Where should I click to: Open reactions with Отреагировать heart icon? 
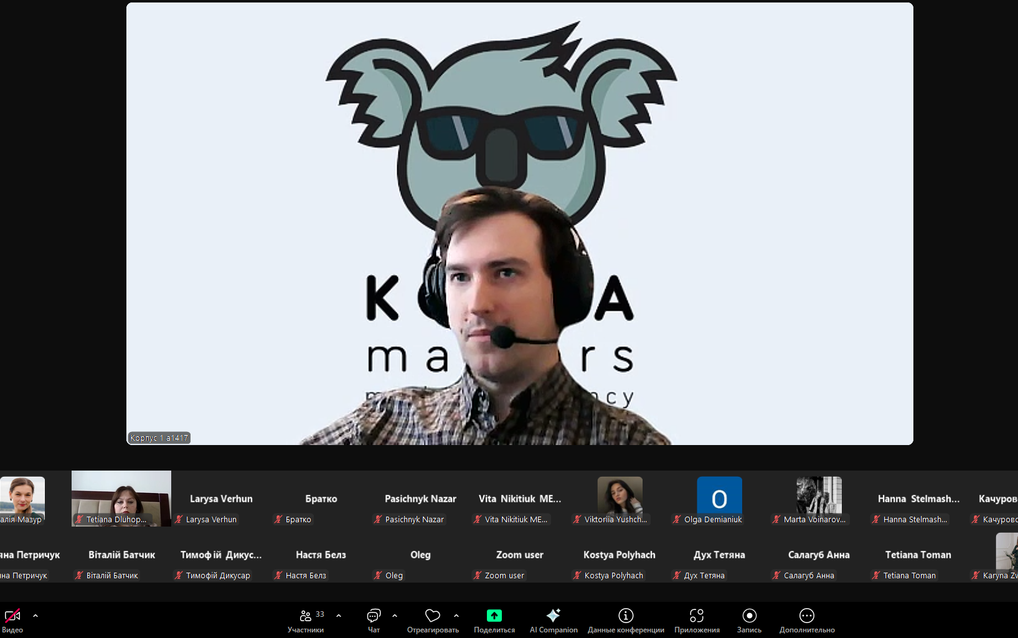(x=433, y=621)
